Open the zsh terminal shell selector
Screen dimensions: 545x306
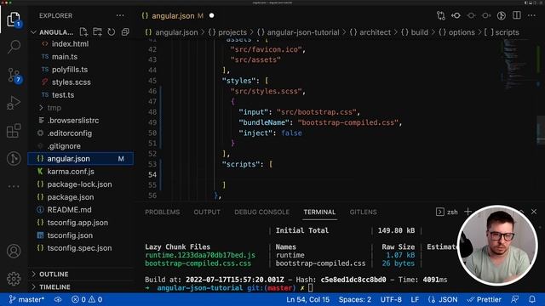point(447,212)
